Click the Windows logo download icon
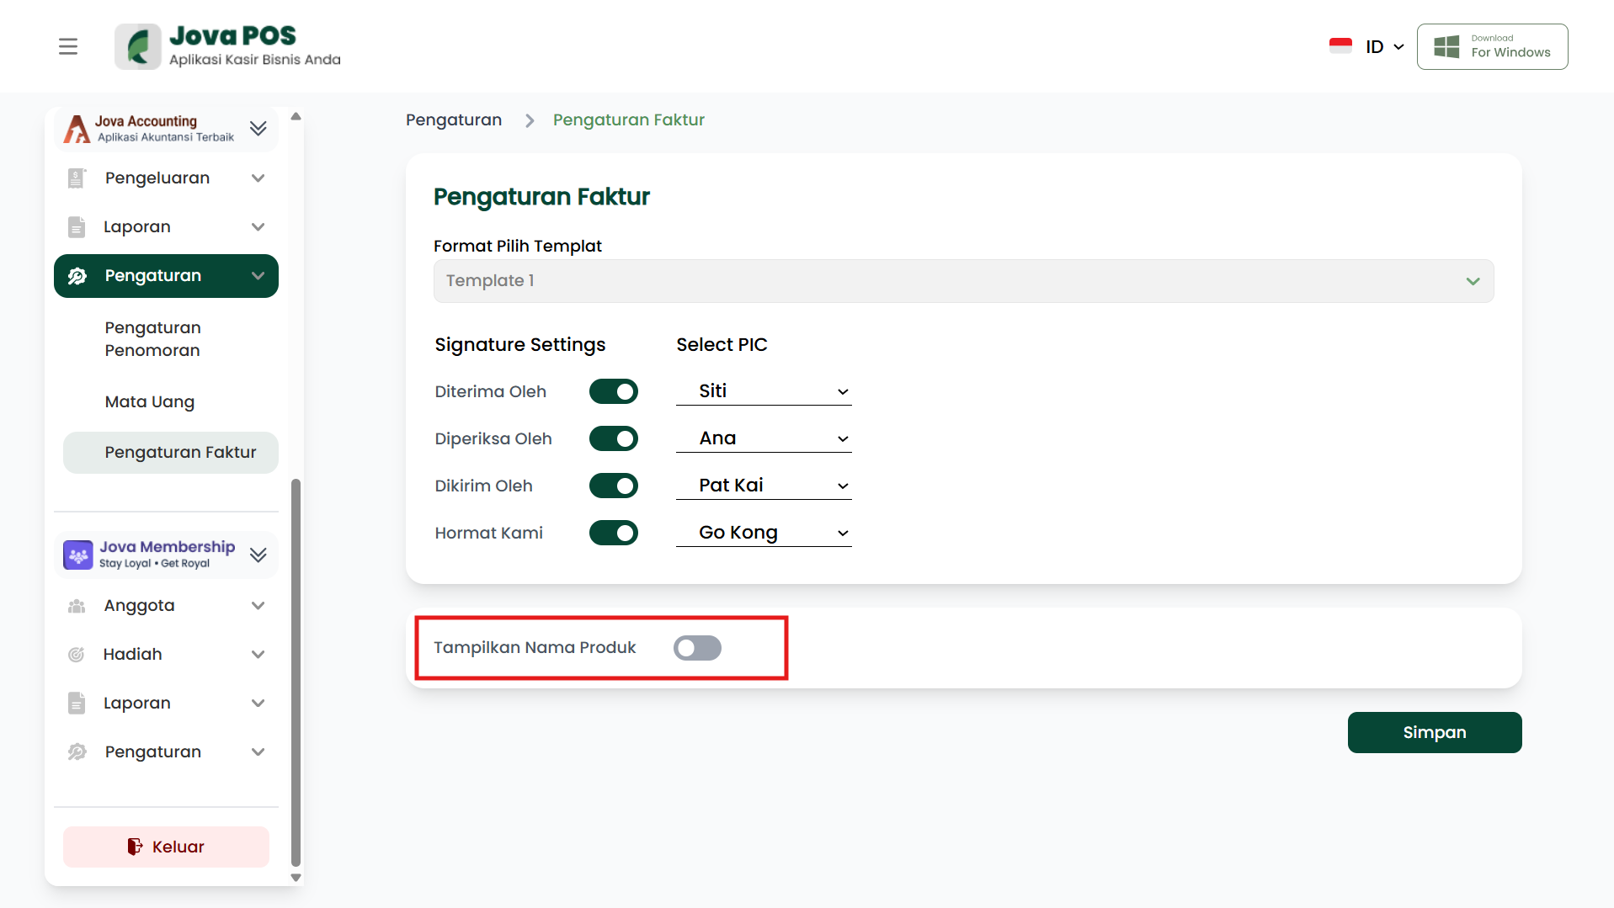1614x908 pixels. coord(1446,46)
